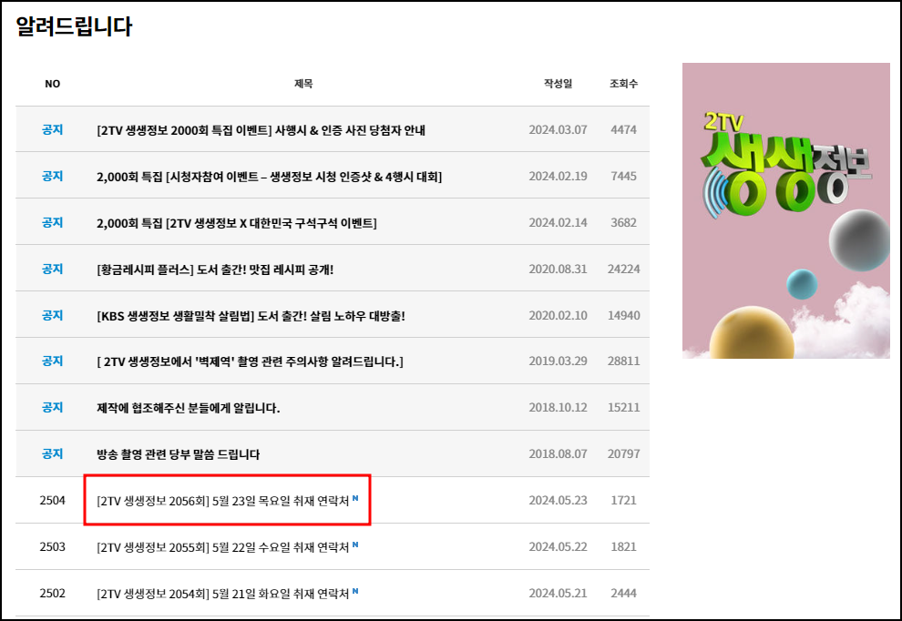Click the date 2024.05.22

pos(558,547)
